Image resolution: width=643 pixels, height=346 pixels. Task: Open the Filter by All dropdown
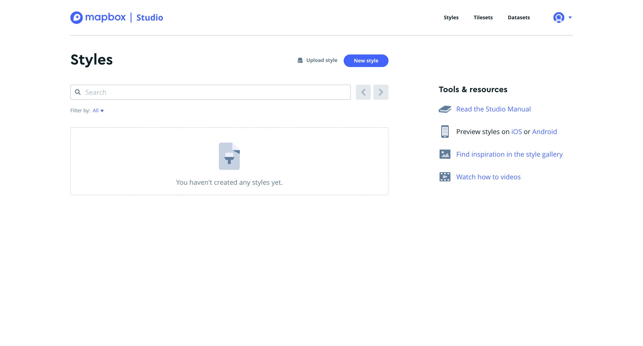pos(98,111)
